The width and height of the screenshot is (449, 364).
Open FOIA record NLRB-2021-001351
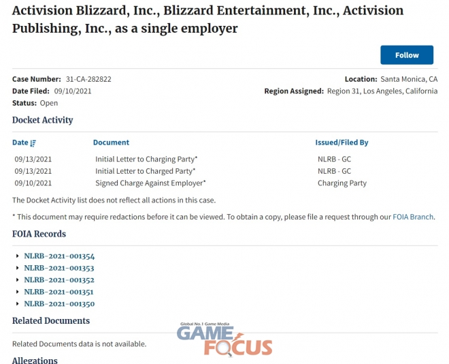point(59,292)
